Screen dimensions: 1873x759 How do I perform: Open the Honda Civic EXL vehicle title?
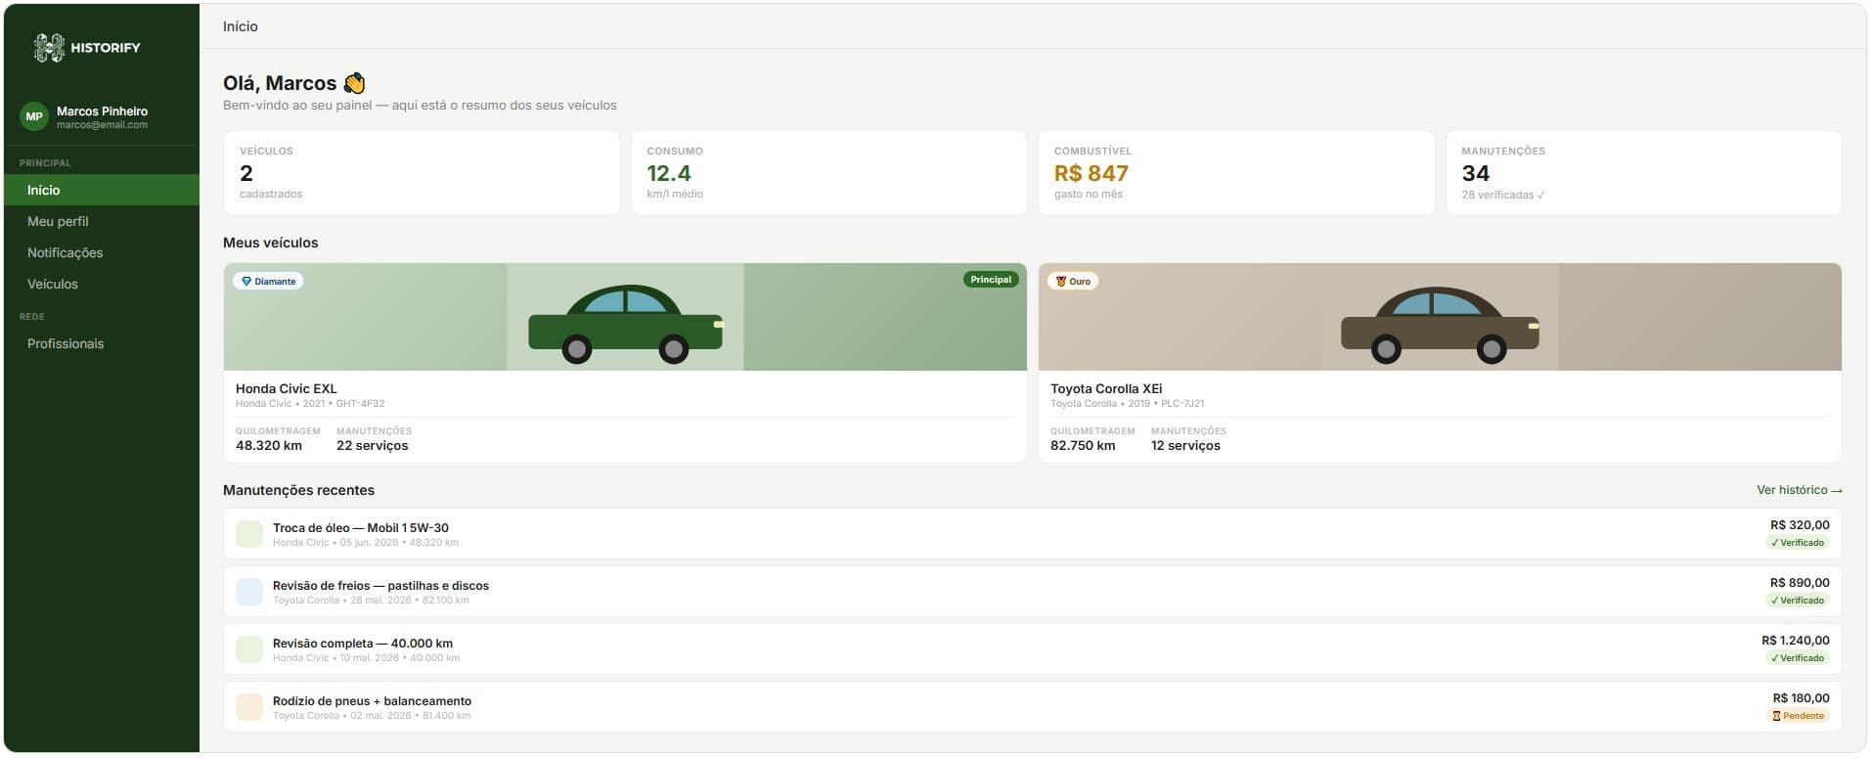(x=286, y=388)
